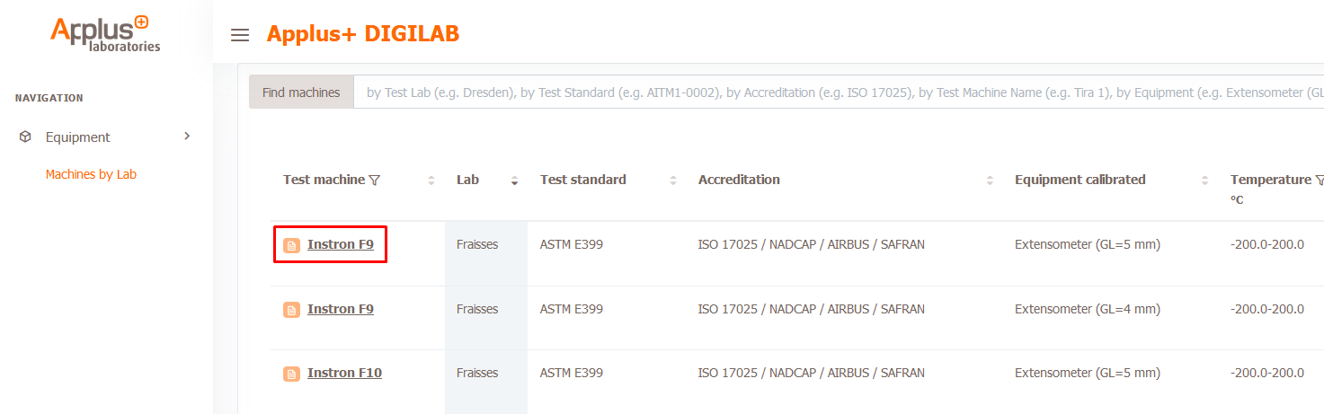Viewport: 1324px width, 414px height.
Task: Sort the Accreditation column with its arrows
Action: (990, 181)
